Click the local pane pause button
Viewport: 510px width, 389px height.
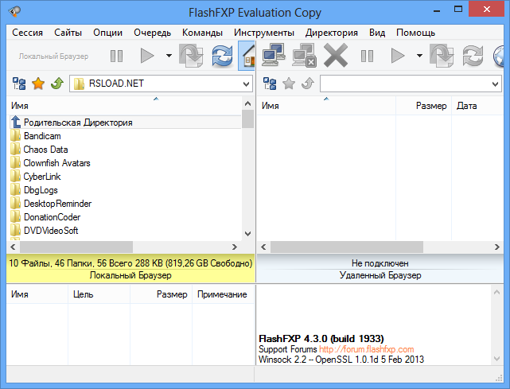(x=116, y=56)
